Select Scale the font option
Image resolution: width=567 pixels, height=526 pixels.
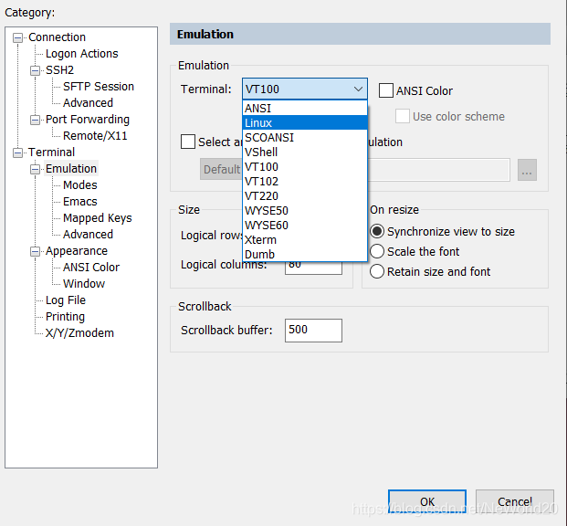click(377, 251)
